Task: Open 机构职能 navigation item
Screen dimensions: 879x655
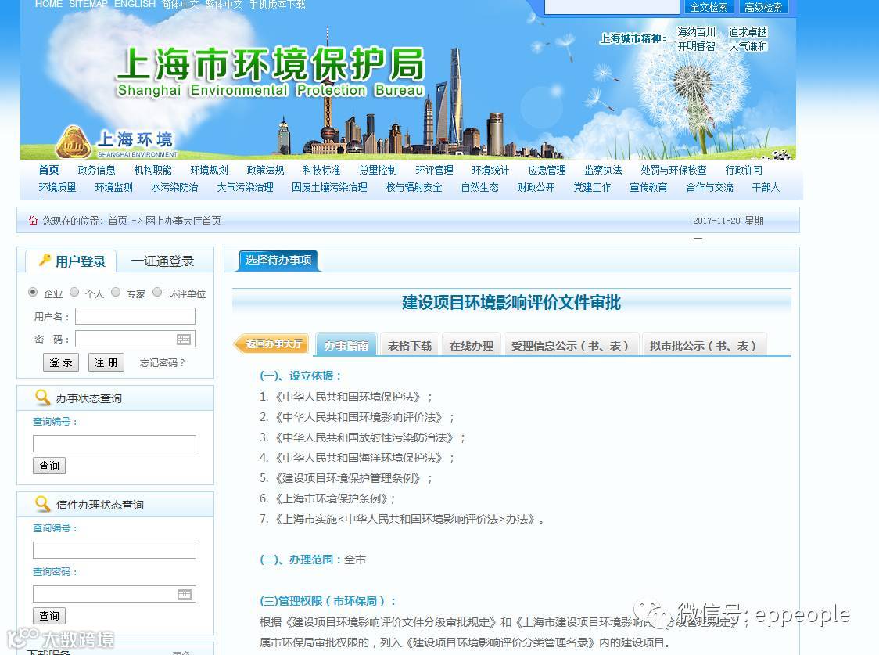Action: pyautogui.click(x=152, y=169)
